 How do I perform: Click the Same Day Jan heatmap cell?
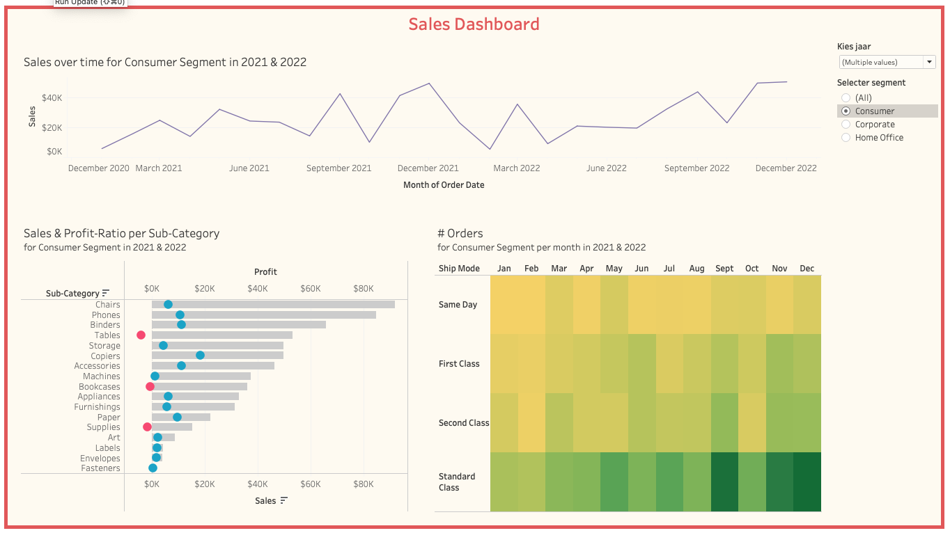(504, 305)
